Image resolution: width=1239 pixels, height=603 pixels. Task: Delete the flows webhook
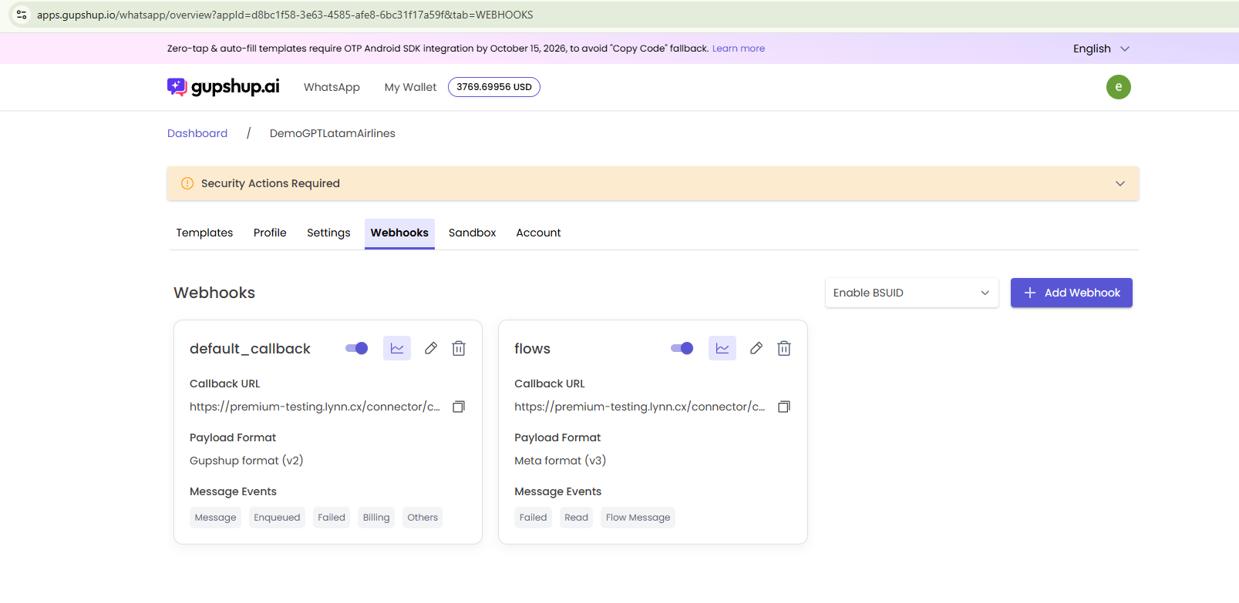tap(784, 348)
